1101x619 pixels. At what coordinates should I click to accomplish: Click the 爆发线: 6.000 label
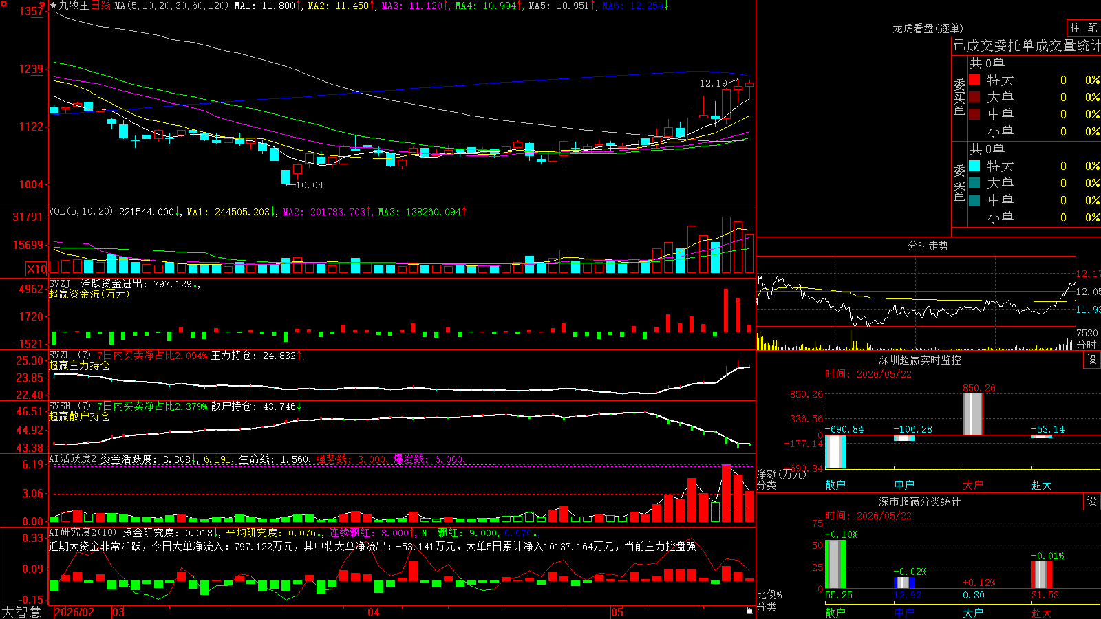click(429, 459)
